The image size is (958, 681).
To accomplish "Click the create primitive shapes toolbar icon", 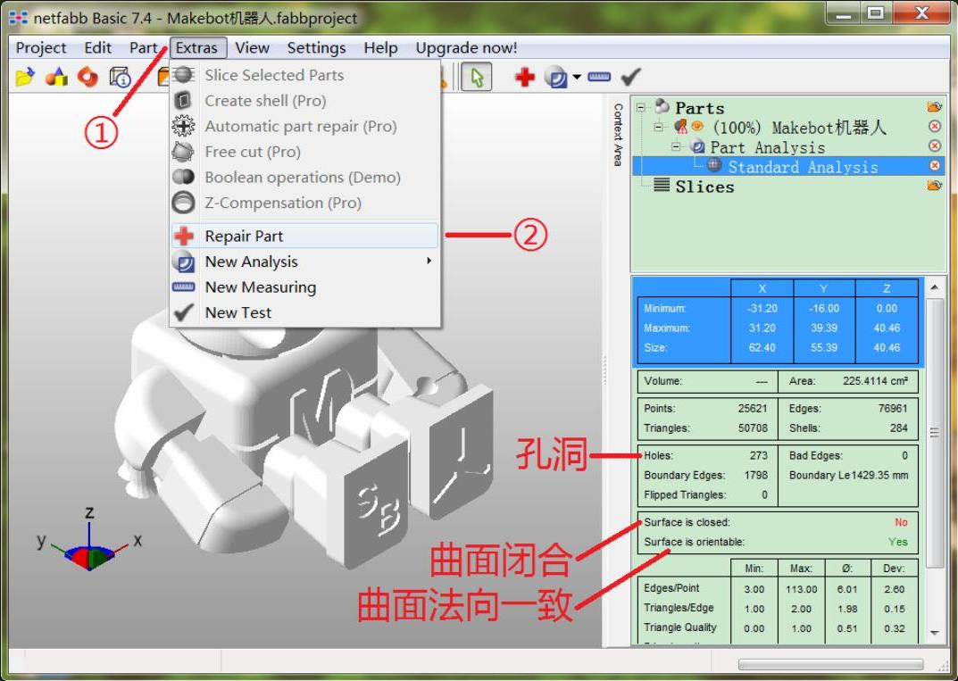I will 57,77.
